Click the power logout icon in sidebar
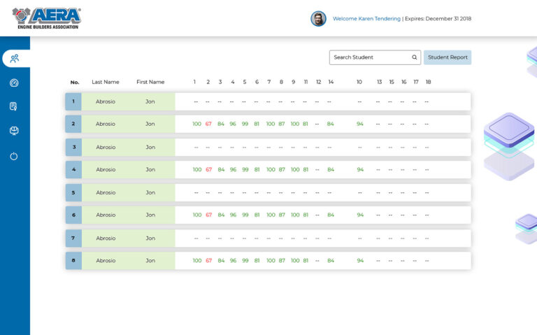537x335 pixels. pos(14,156)
